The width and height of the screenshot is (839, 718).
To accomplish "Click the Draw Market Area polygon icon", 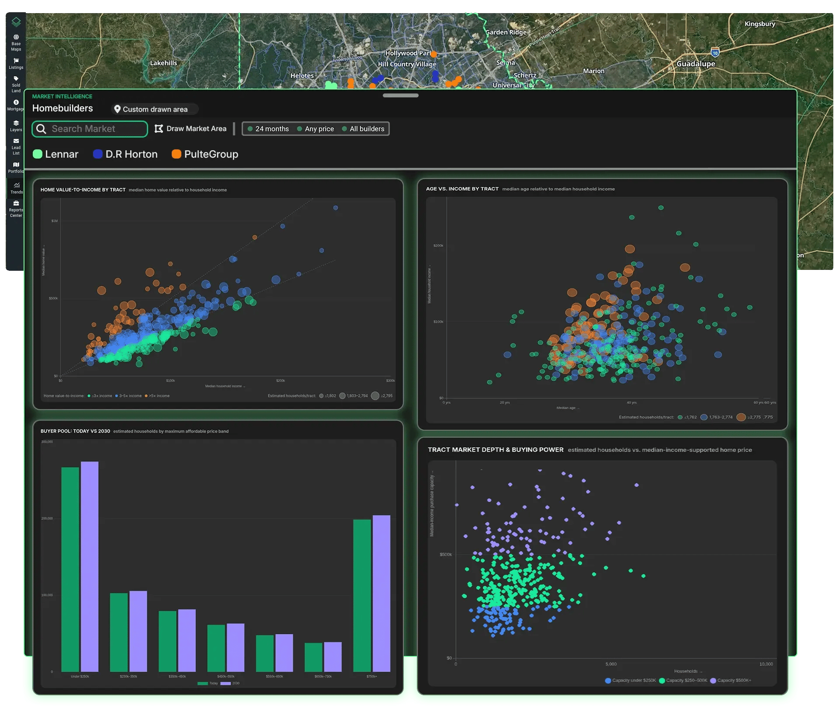I will click(x=159, y=128).
